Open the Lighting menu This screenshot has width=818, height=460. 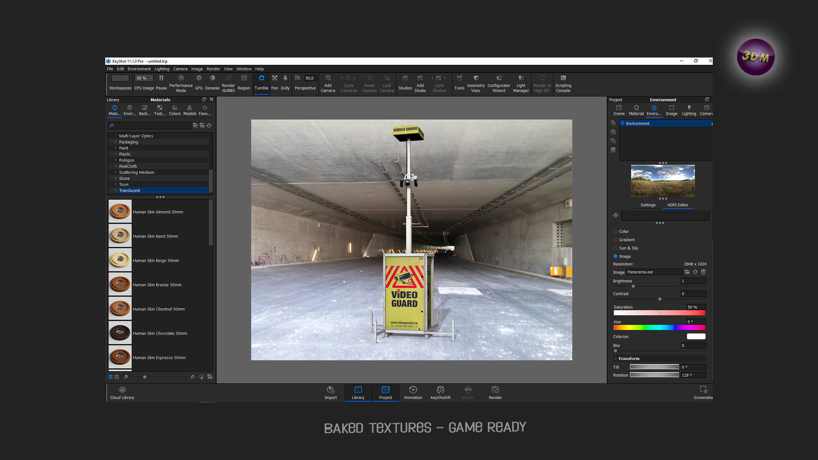(161, 69)
